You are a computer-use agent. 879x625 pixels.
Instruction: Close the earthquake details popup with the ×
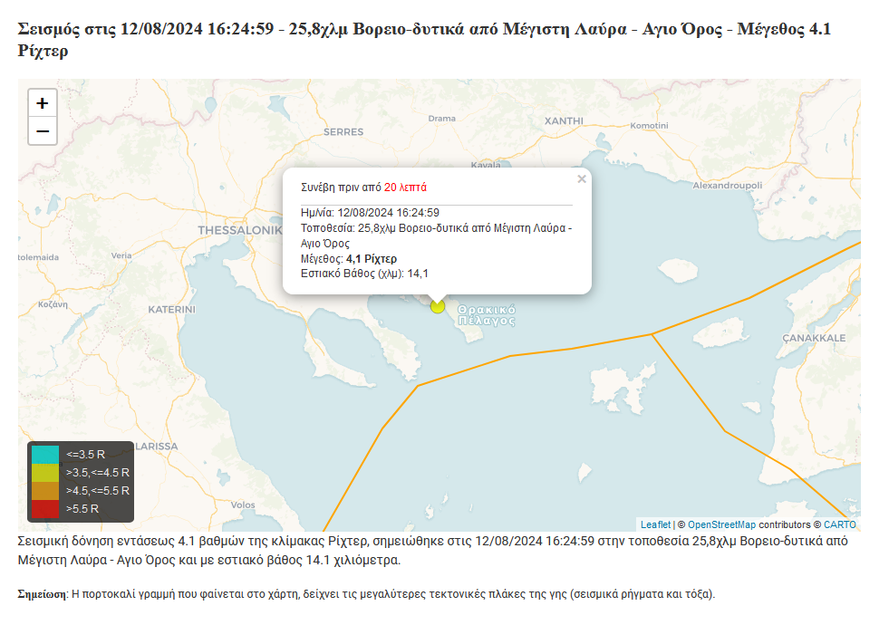pyautogui.click(x=581, y=178)
